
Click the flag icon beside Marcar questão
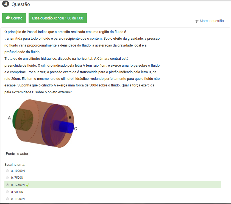pyautogui.click(x=197, y=21)
